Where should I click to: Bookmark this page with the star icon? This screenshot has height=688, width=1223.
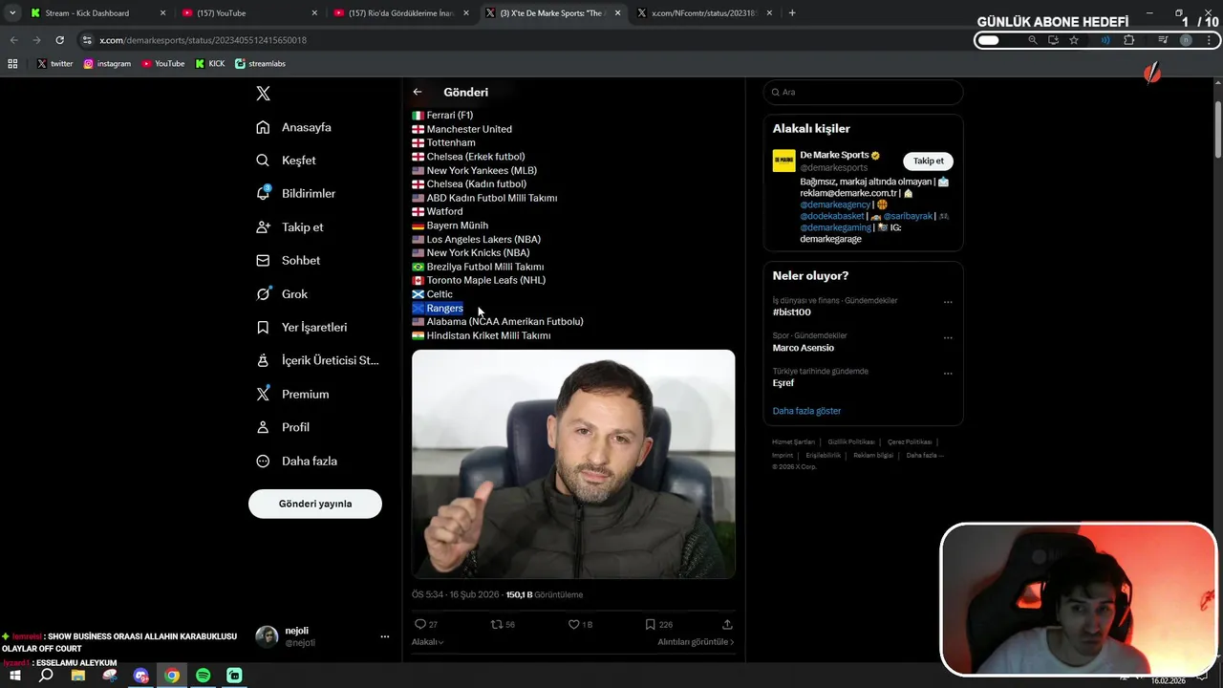point(1074,40)
